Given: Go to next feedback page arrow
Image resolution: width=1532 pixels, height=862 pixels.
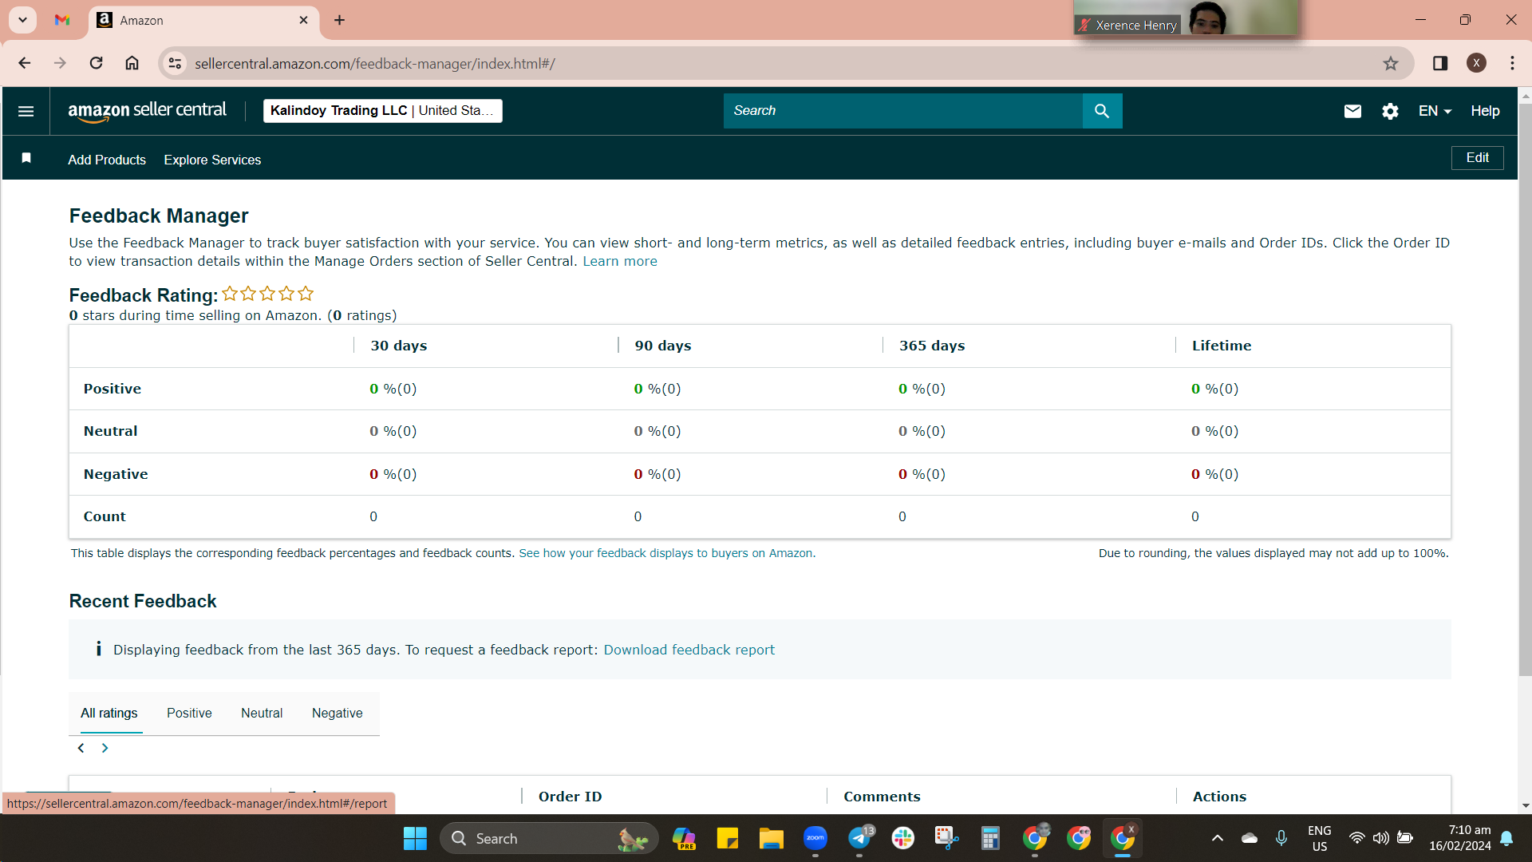Looking at the screenshot, I should [105, 748].
